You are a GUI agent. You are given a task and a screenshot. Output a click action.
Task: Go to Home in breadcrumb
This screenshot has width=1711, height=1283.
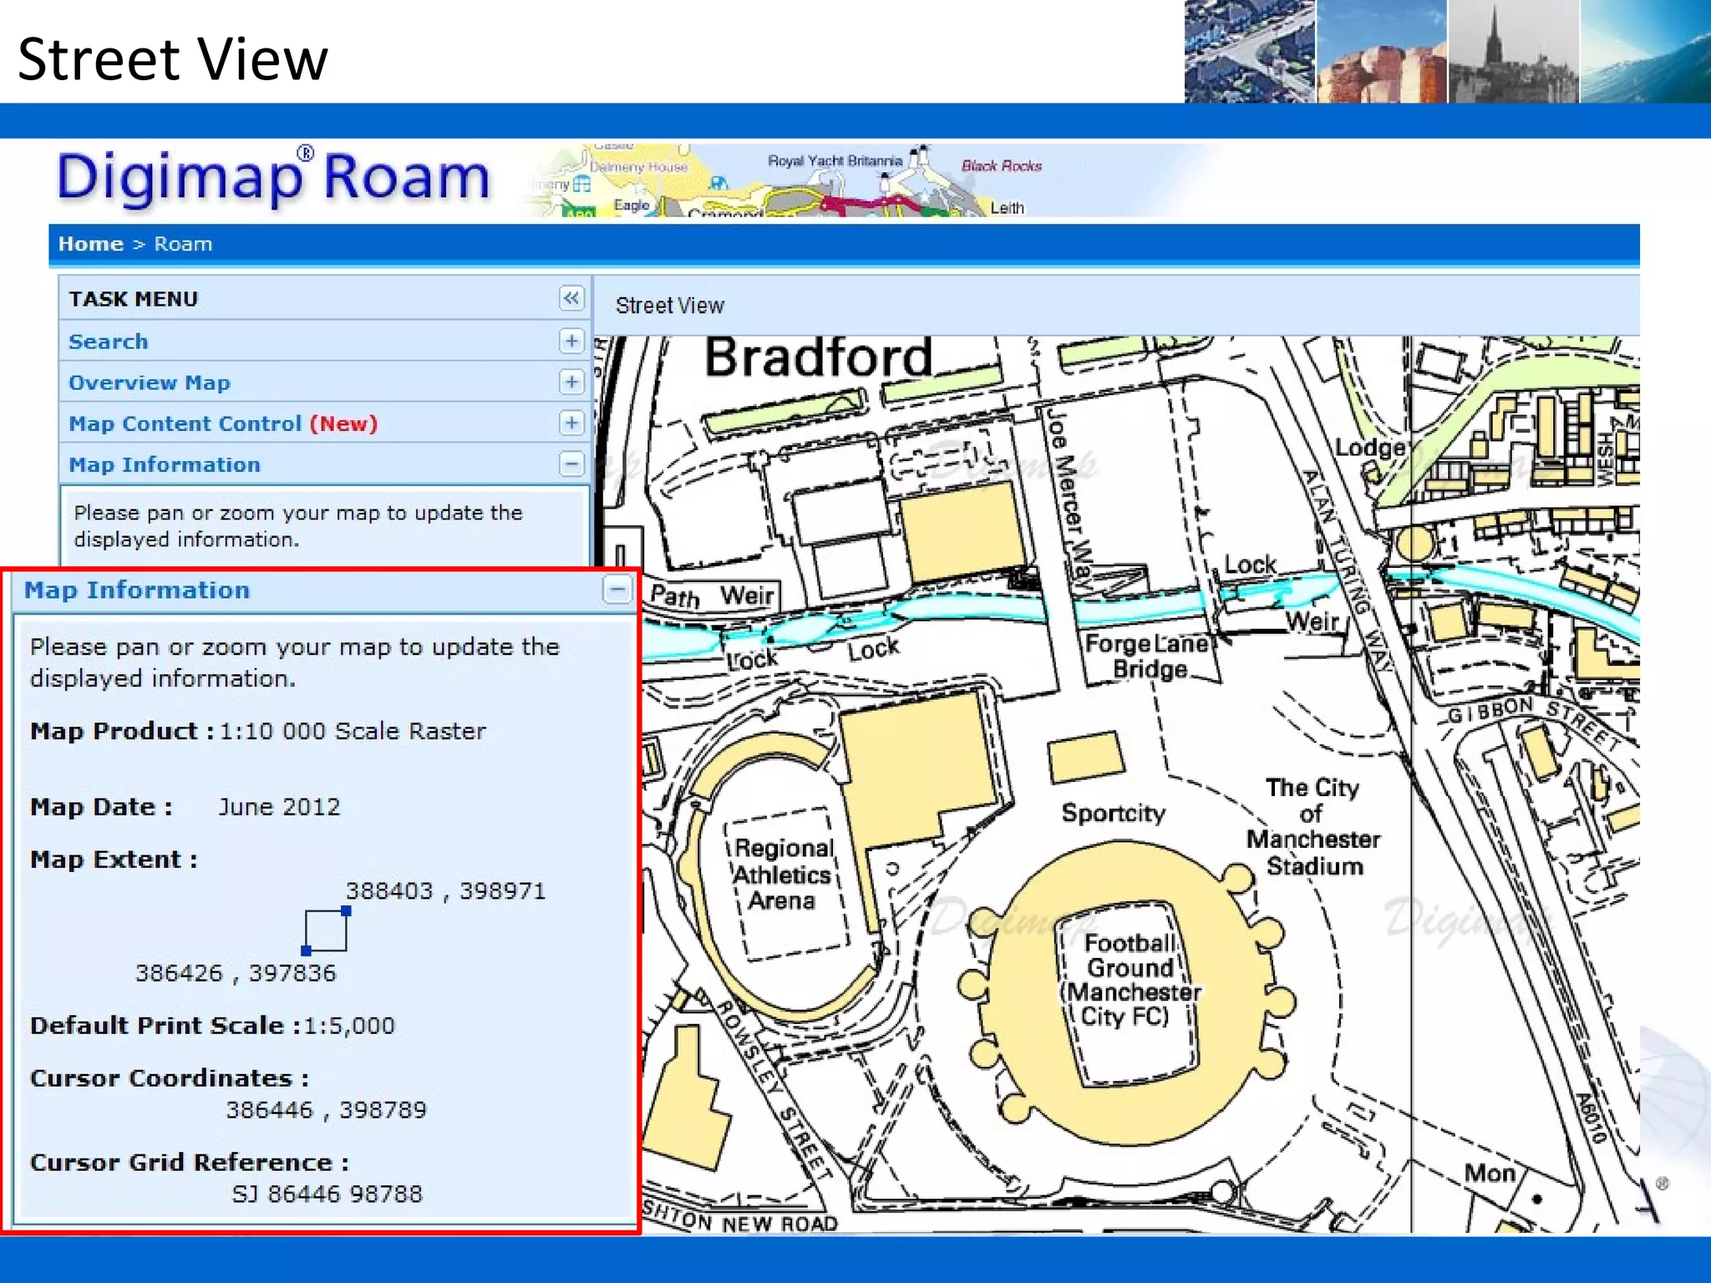point(90,244)
